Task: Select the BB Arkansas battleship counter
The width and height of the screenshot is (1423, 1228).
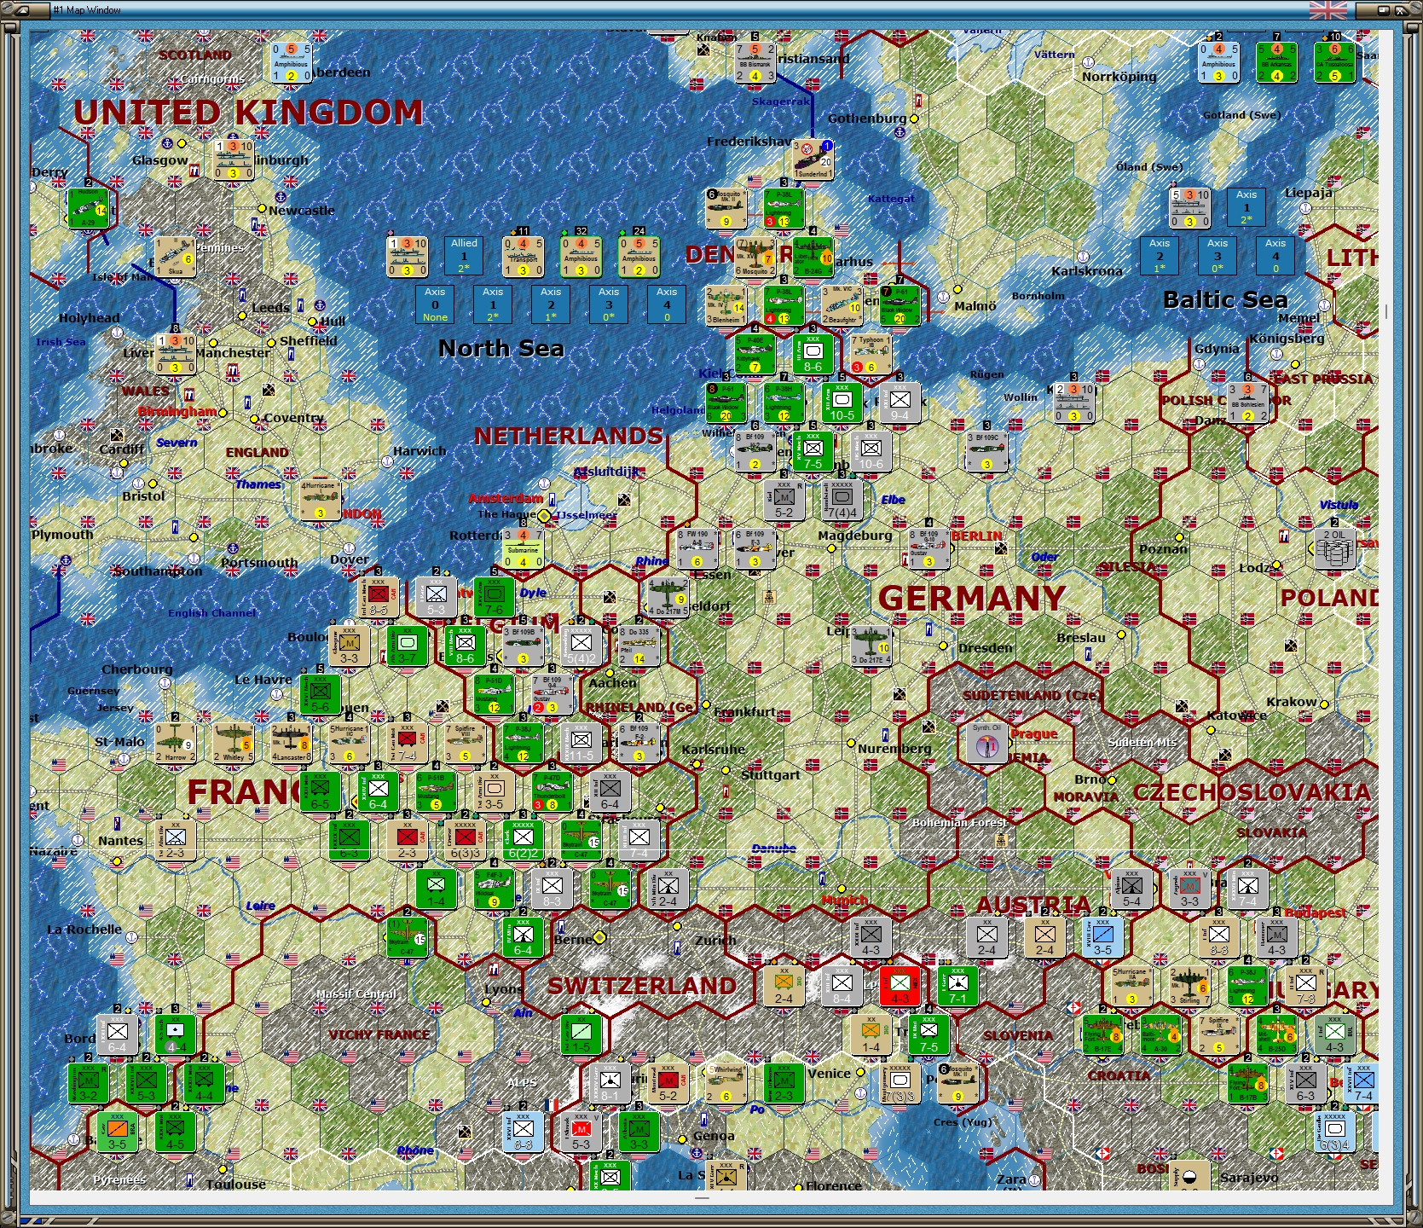Action: point(1276,62)
